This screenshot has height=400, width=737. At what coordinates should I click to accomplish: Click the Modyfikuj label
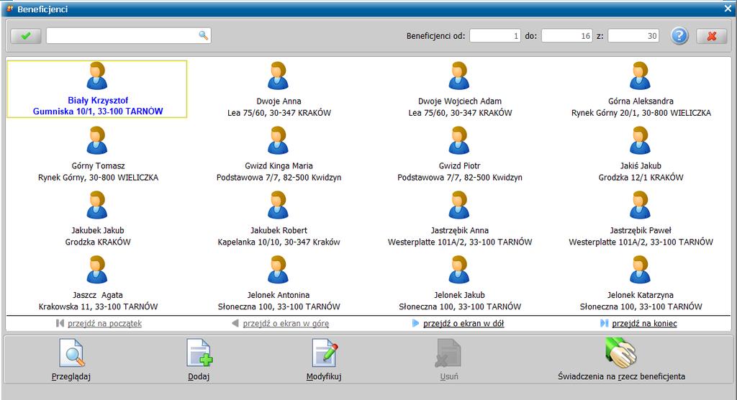click(324, 376)
